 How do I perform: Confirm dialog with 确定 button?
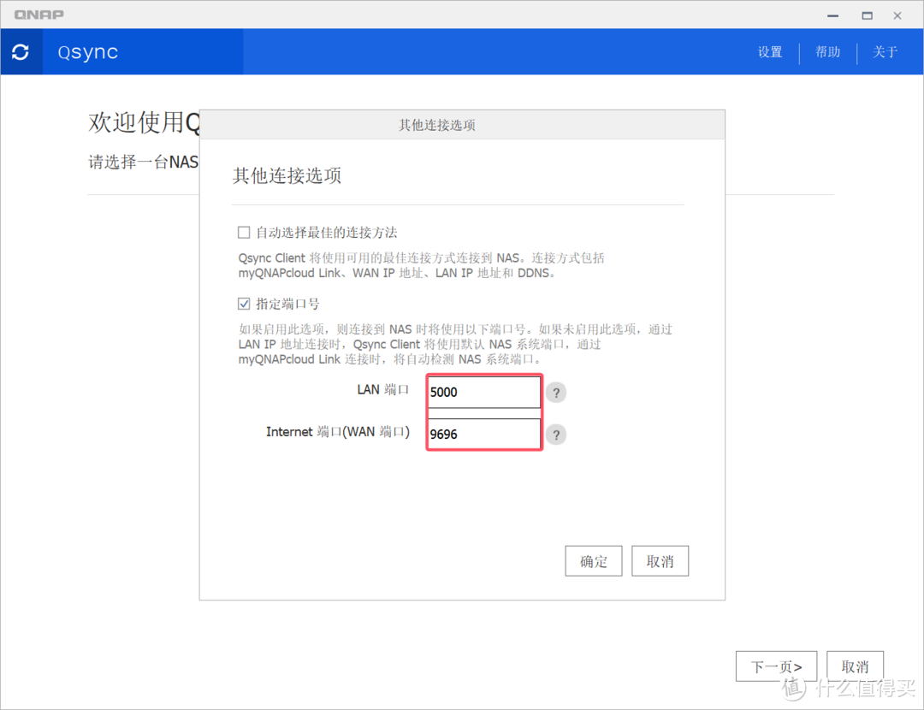(594, 561)
